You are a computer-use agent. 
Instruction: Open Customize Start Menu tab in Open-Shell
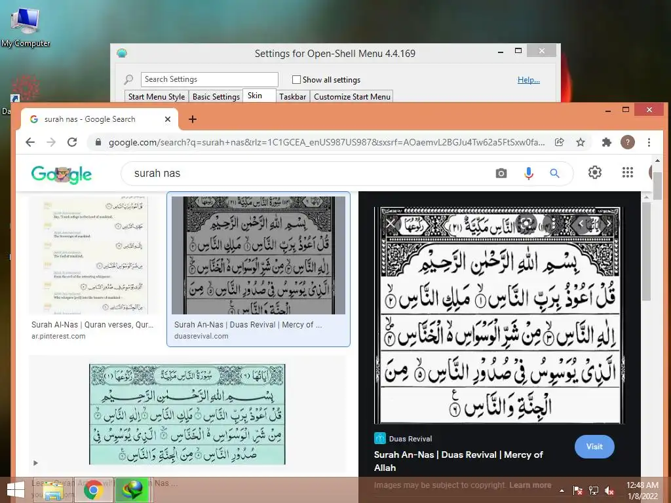coord(352,97)
